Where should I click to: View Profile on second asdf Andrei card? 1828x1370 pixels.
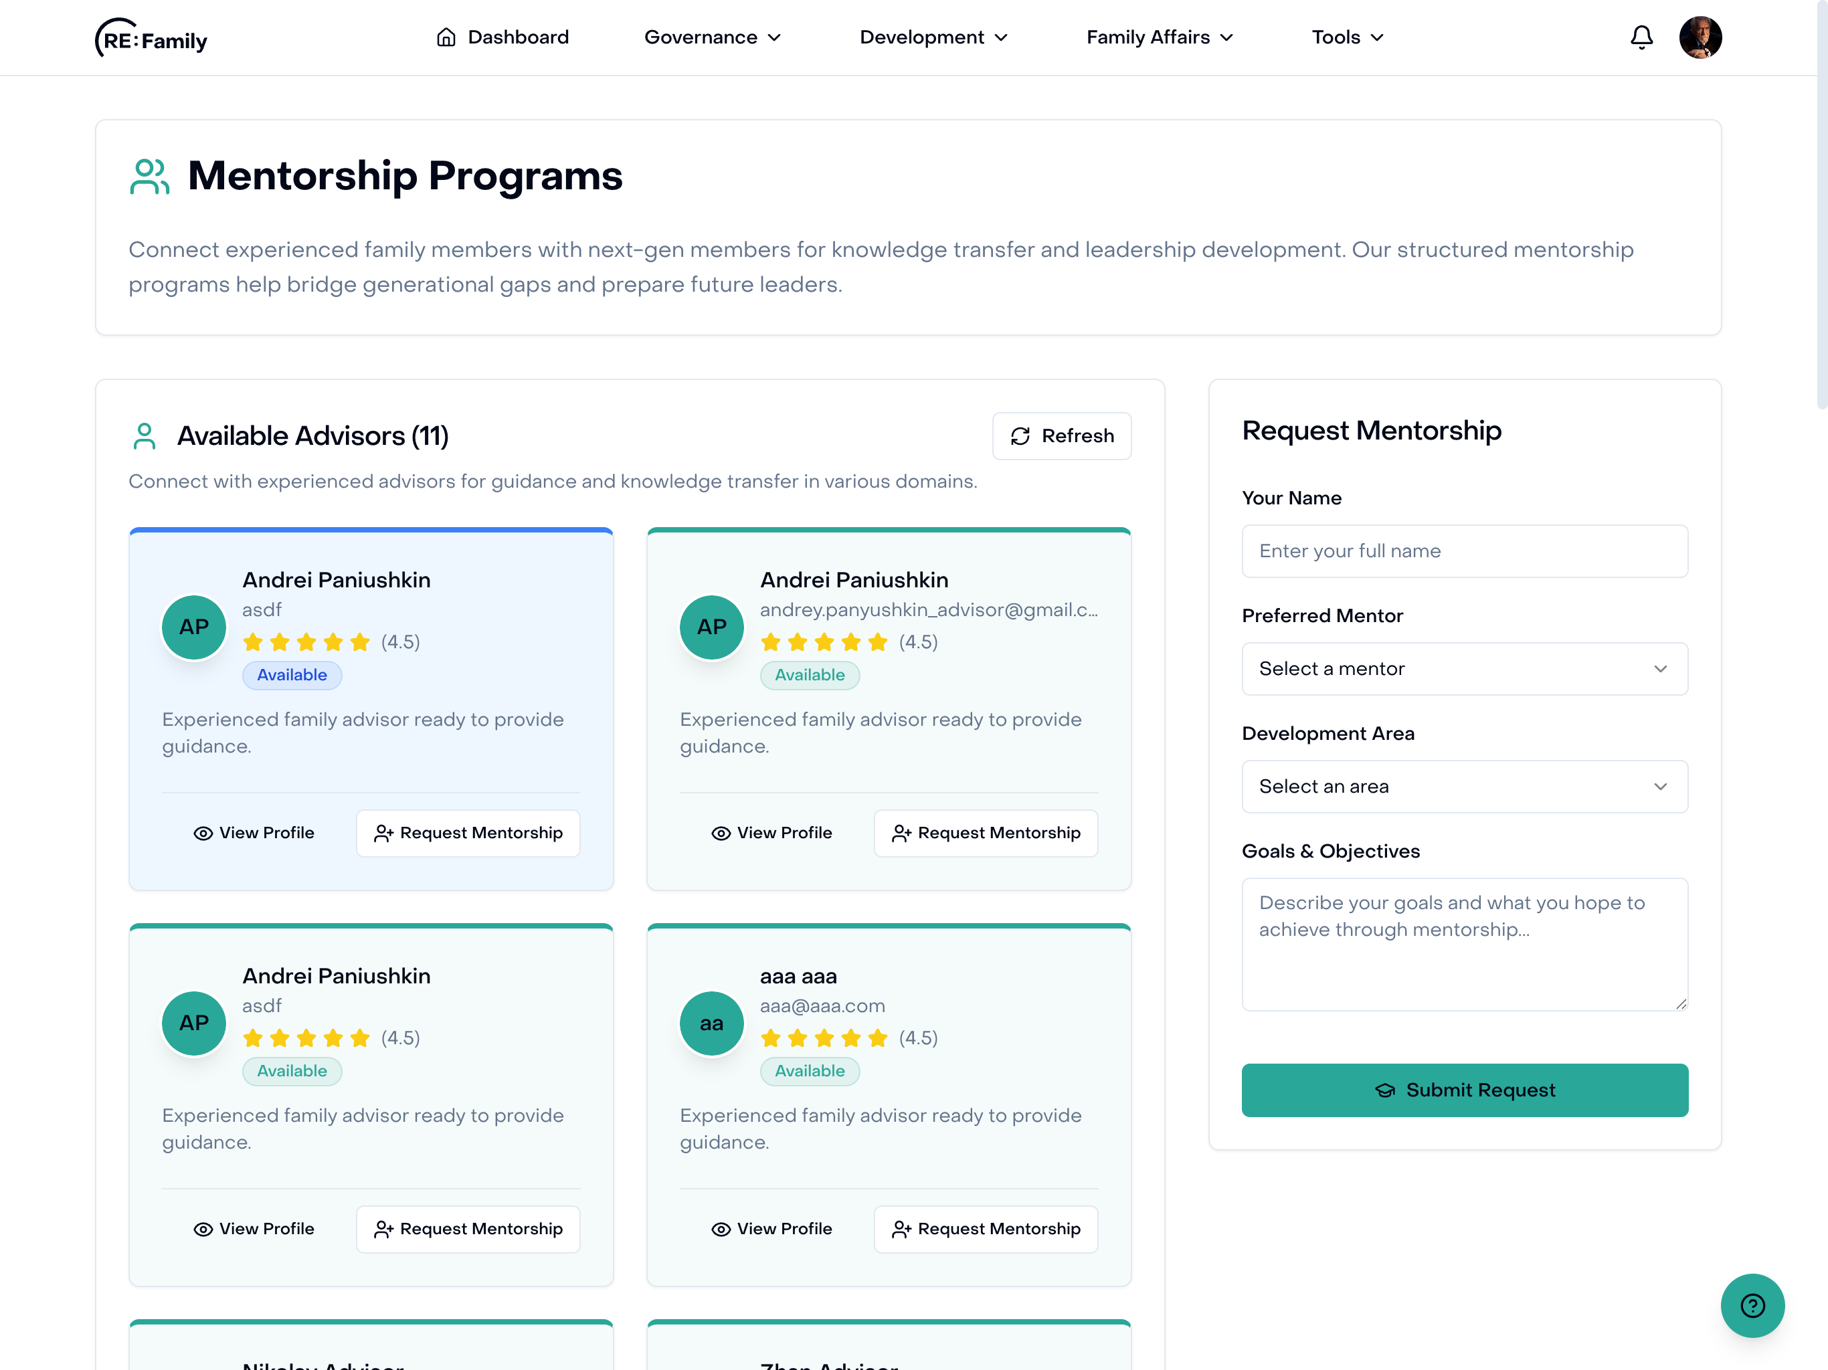point(254,1229)
